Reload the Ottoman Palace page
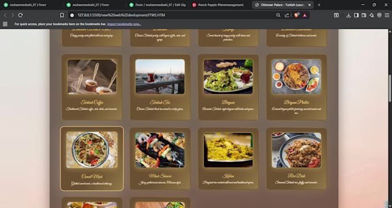392x208 pixels. click(x=21, y=15)
